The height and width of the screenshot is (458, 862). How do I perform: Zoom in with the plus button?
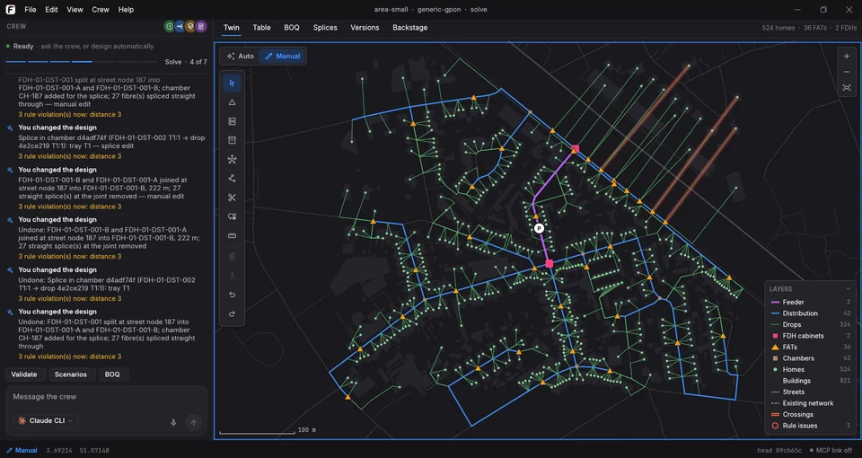point(847,57)
